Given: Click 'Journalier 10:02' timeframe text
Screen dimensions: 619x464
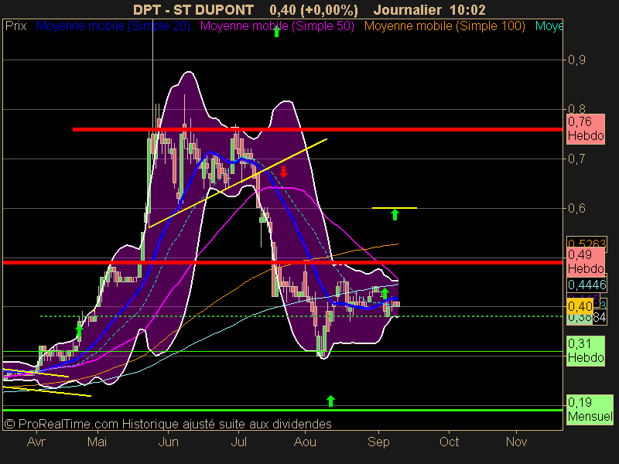Looking at the screenshot, I should (x=429, y=10).
